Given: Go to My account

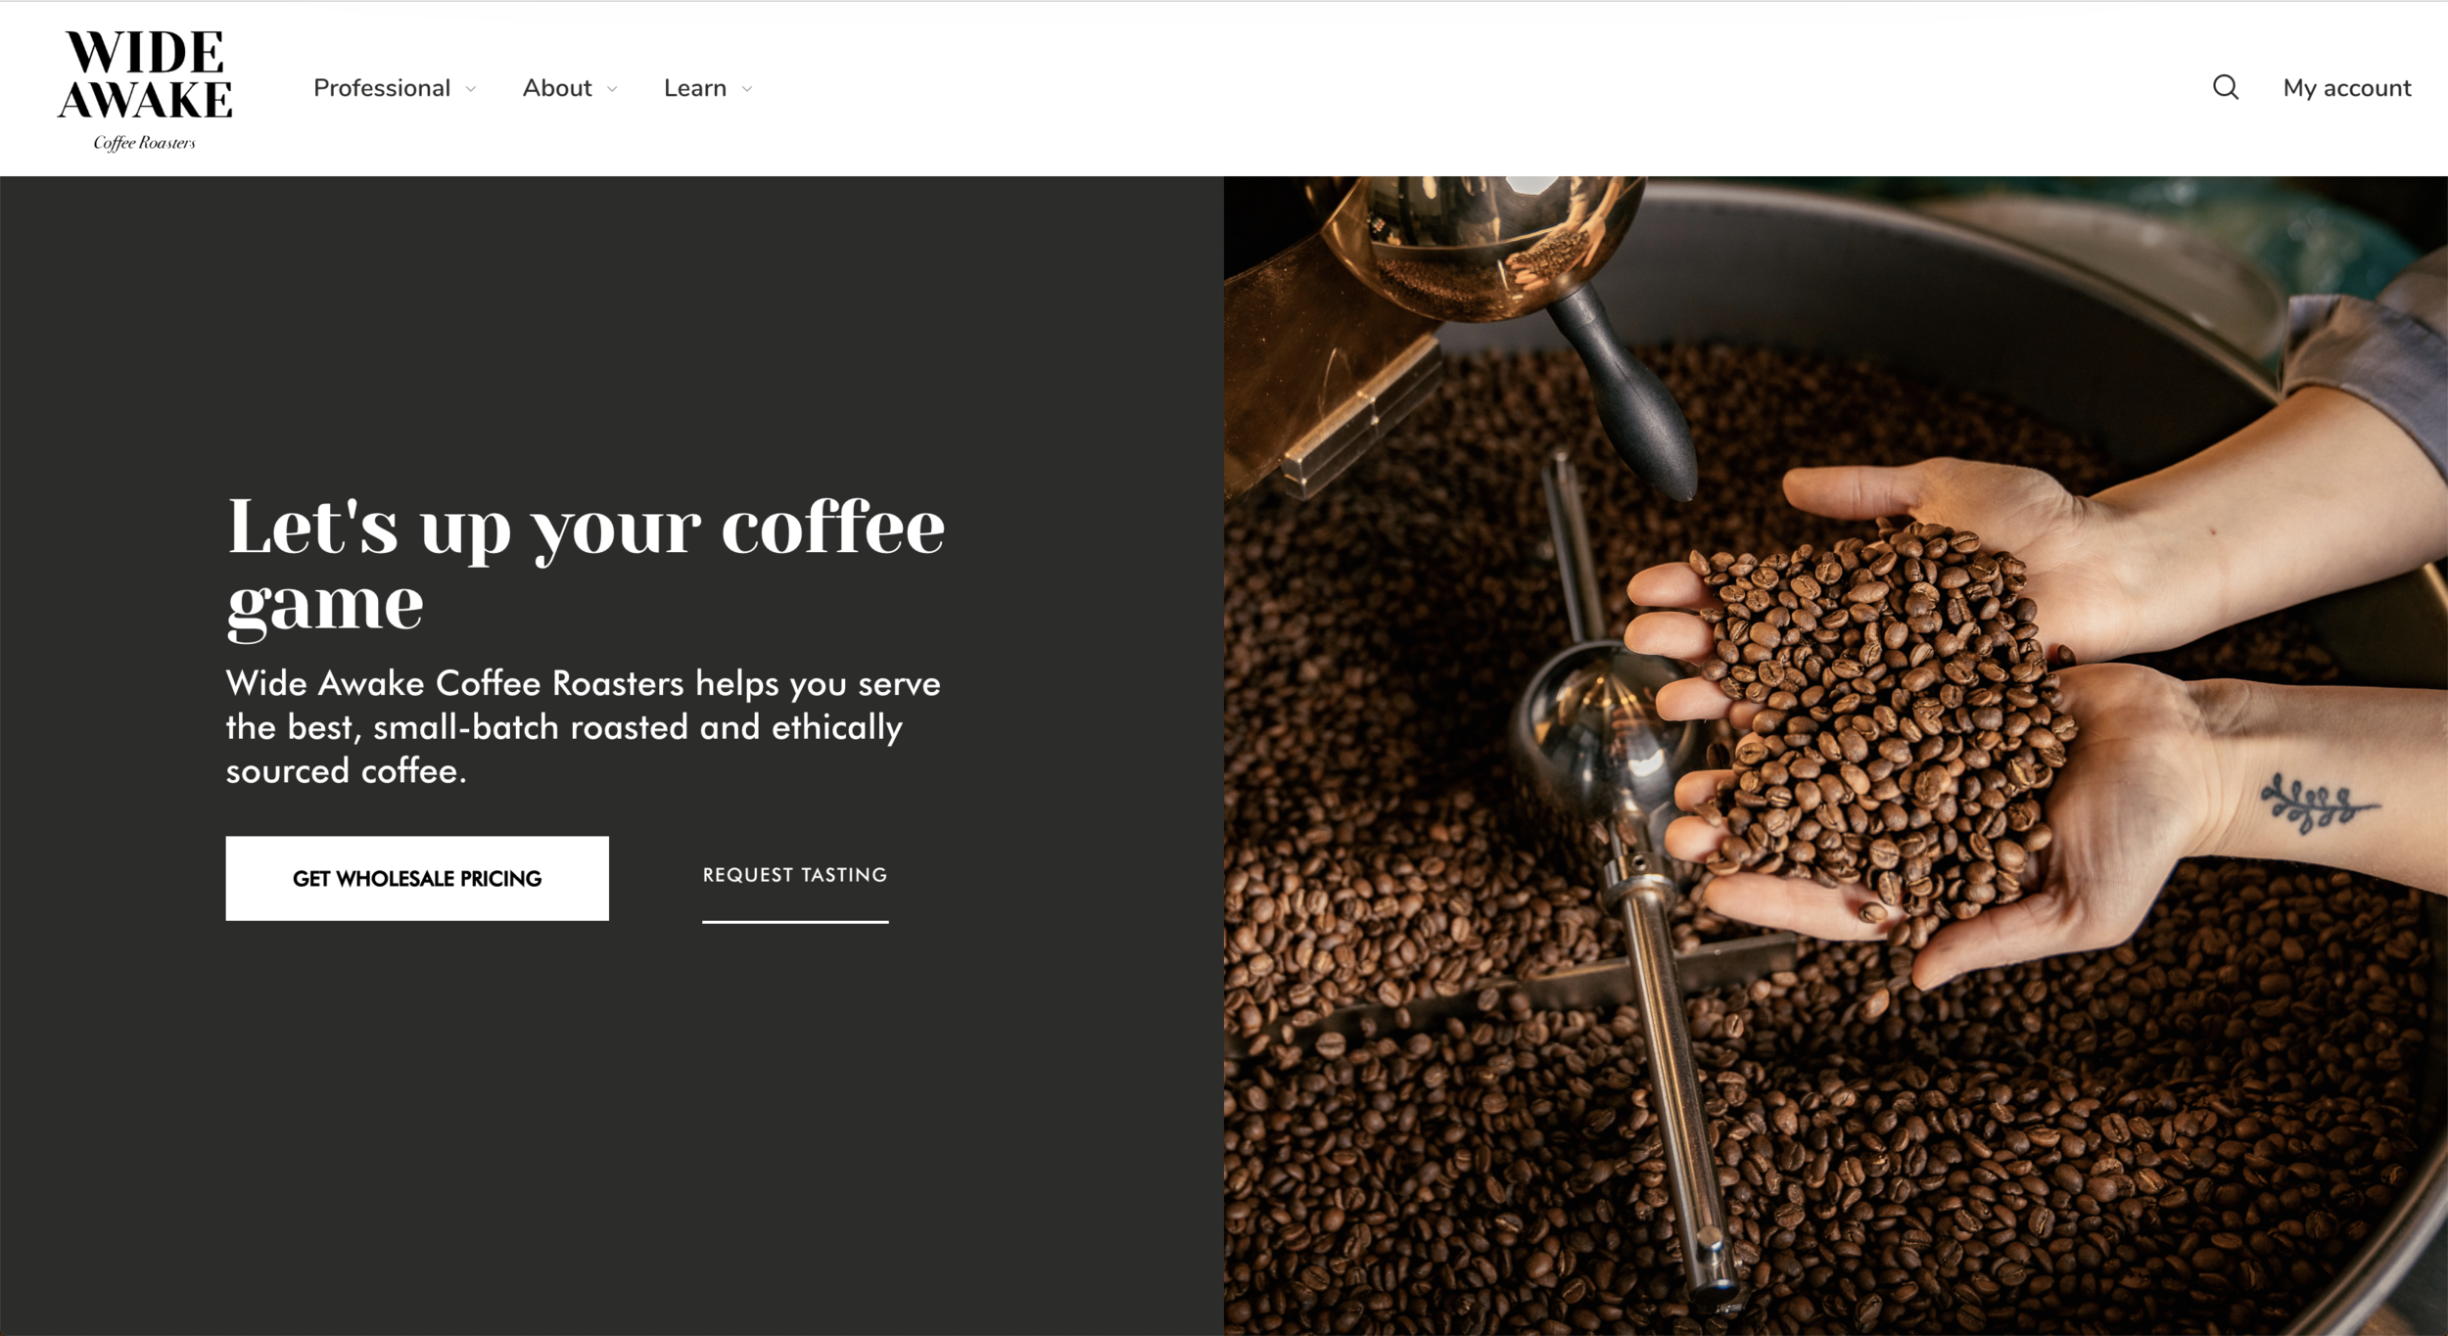Looking at the screenshot, I should (x=2347, y=88).
